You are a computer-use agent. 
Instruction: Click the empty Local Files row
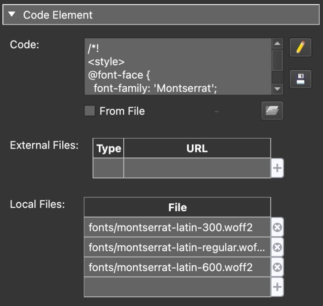pos(177,287)
